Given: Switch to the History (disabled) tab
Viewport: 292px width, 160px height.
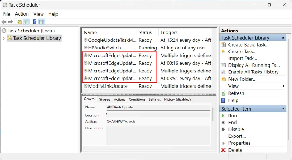Looking at the screenshot, I should point(177,100).
